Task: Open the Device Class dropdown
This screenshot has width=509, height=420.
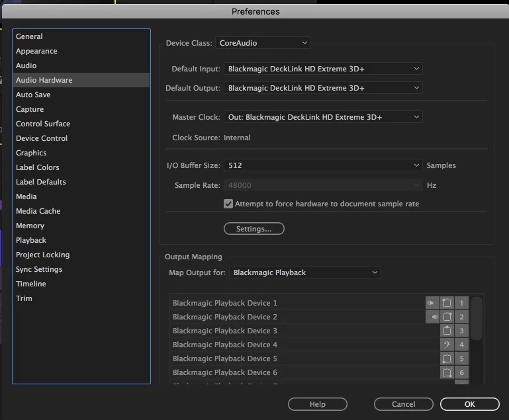Action: pyautogui.click(x=263, y=43)
